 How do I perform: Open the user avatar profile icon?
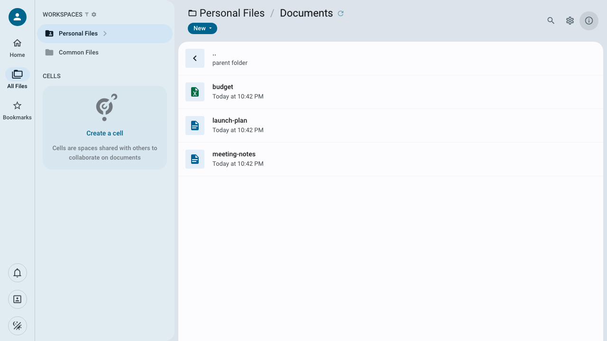[17, 17]
